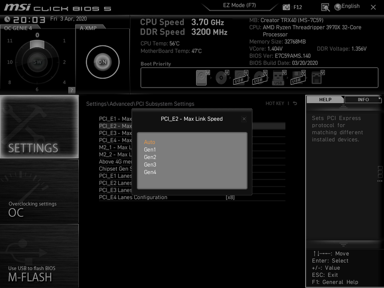Select PCI_E4 Lanes Configuration row
Viewport: 384px width, 288px height.
click(x=192, y=198)
